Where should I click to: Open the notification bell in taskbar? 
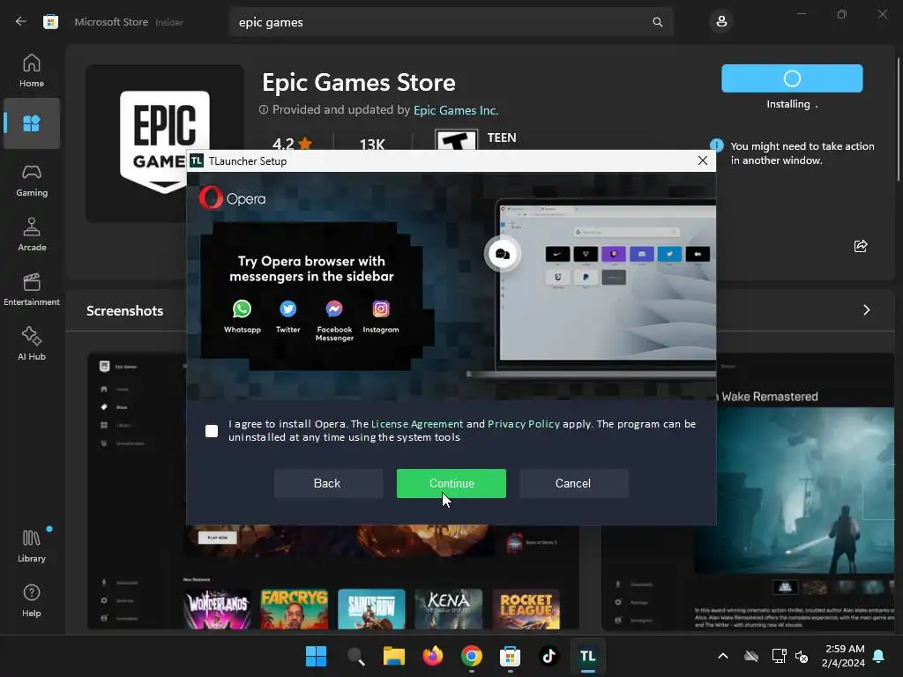[x=879, y=656]
